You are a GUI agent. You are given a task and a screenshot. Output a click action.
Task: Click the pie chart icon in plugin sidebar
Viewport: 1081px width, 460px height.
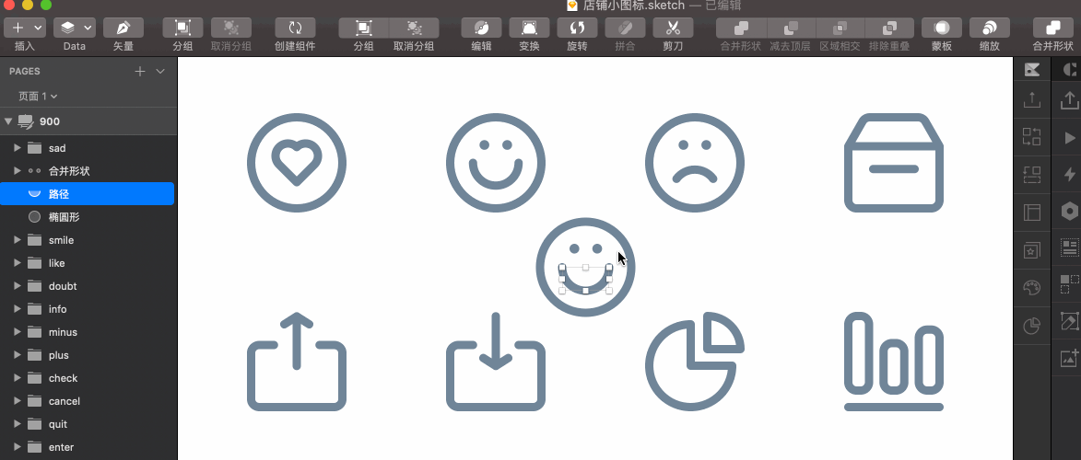[1032, 326]
